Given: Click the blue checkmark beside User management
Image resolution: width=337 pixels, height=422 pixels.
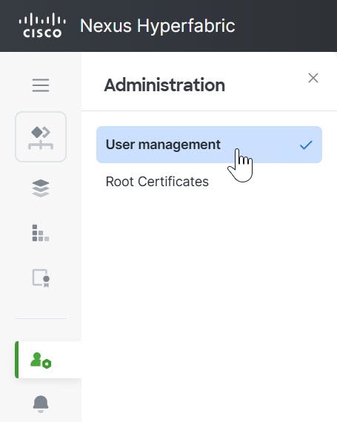Looking at the screenshot, I should point(306,145).
